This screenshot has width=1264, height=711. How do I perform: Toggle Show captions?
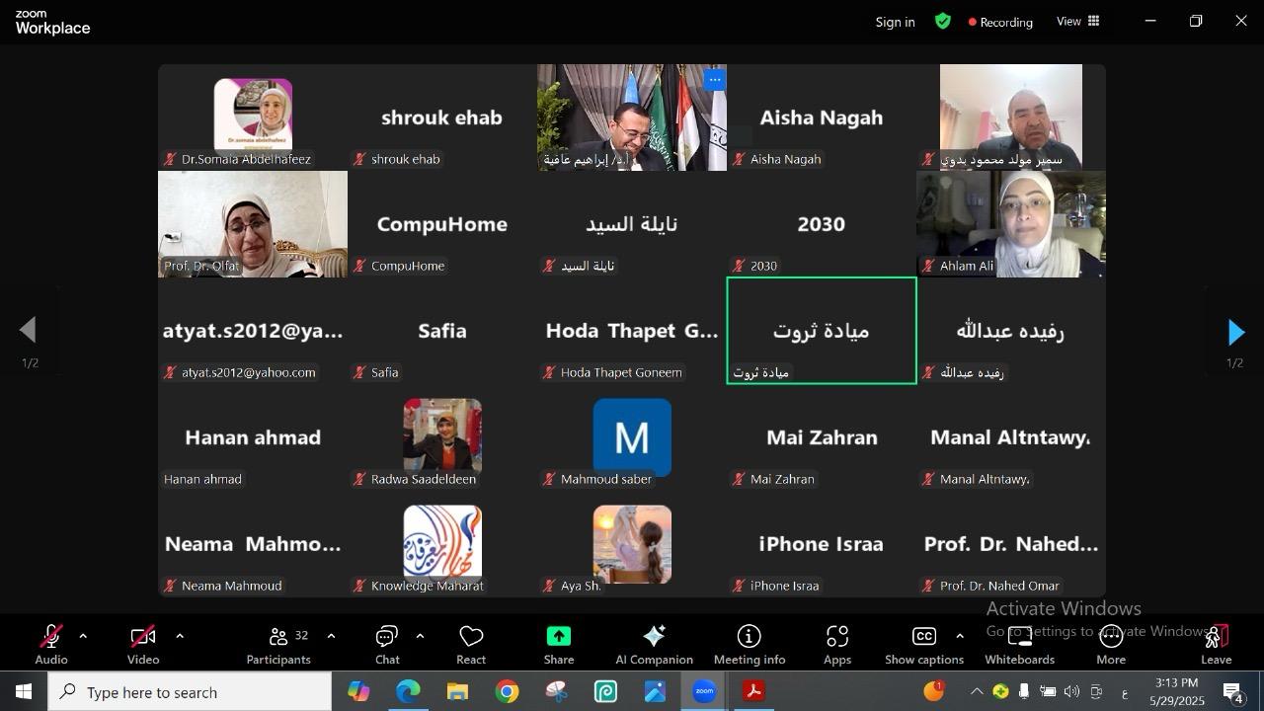923,644
